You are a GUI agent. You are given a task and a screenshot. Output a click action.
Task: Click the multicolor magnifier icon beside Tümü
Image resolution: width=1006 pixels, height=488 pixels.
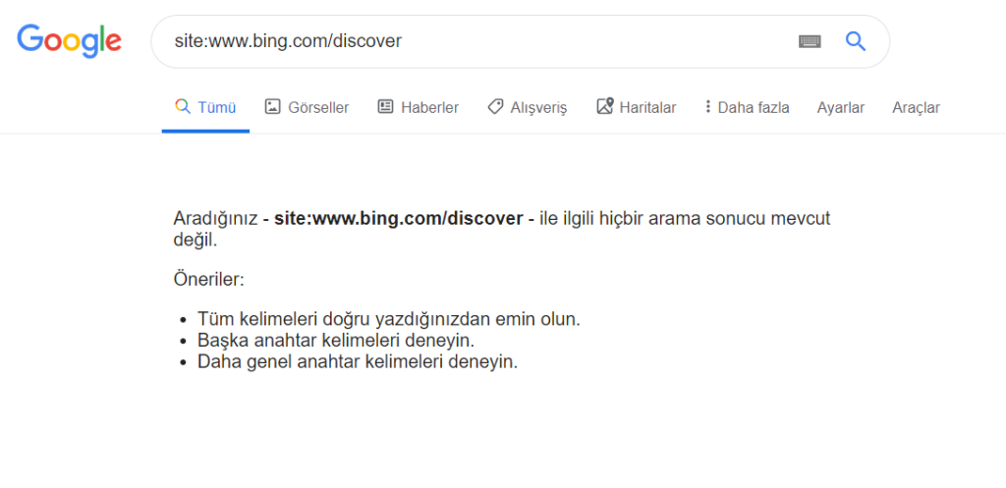[x=183, y=106]
